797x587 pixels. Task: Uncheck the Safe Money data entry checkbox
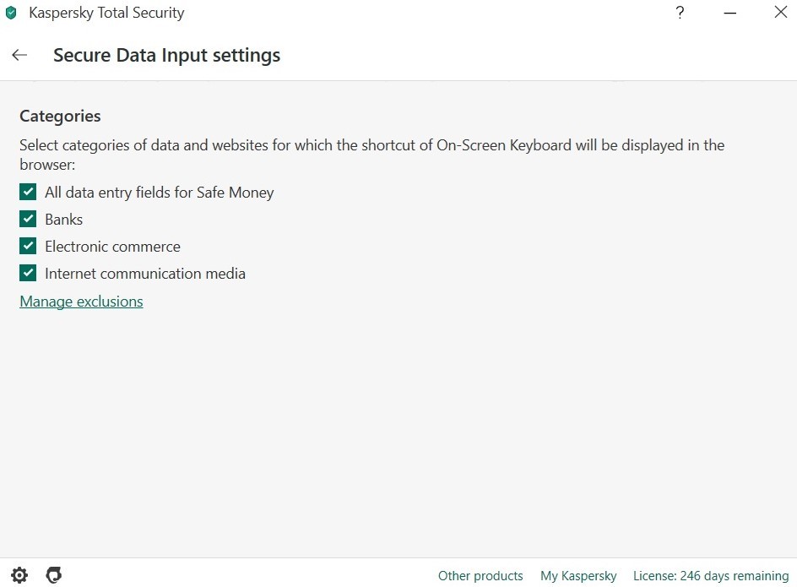(28, 192)
